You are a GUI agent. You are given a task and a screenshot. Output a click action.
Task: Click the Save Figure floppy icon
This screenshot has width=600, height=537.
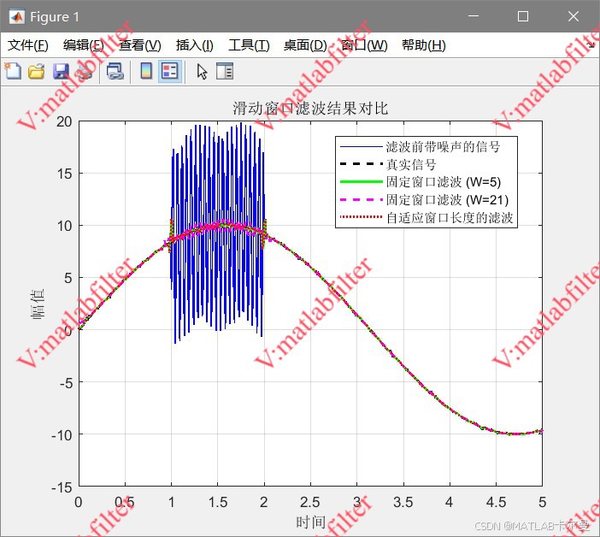61,72
